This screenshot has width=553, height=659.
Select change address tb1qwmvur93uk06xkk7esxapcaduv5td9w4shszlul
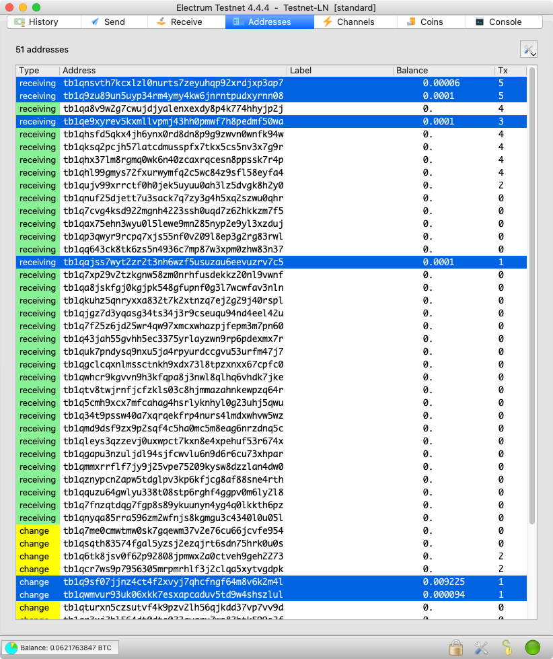coord(271,594)
